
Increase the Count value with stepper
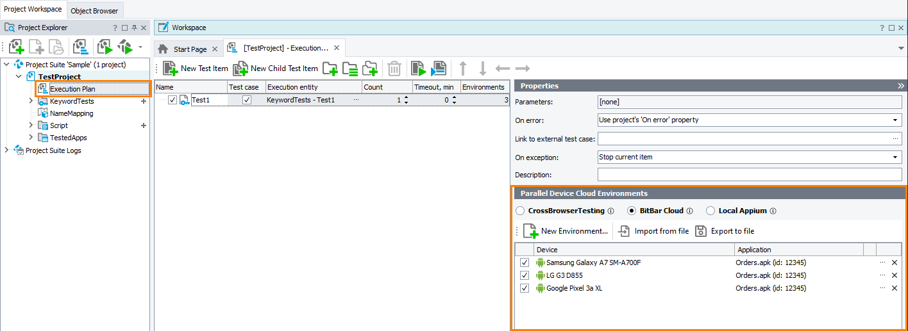click(405, 97)
